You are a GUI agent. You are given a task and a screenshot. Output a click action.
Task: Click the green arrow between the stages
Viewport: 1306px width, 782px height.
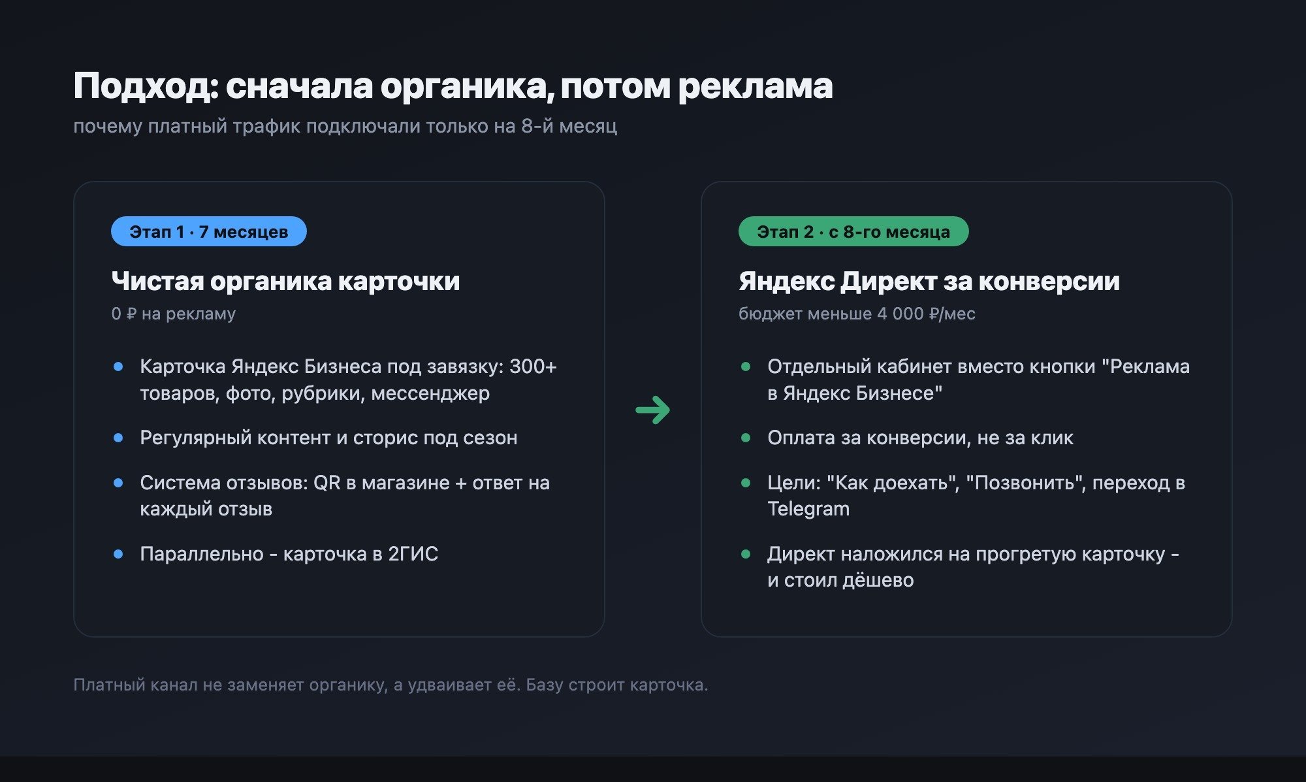point(652,410)
